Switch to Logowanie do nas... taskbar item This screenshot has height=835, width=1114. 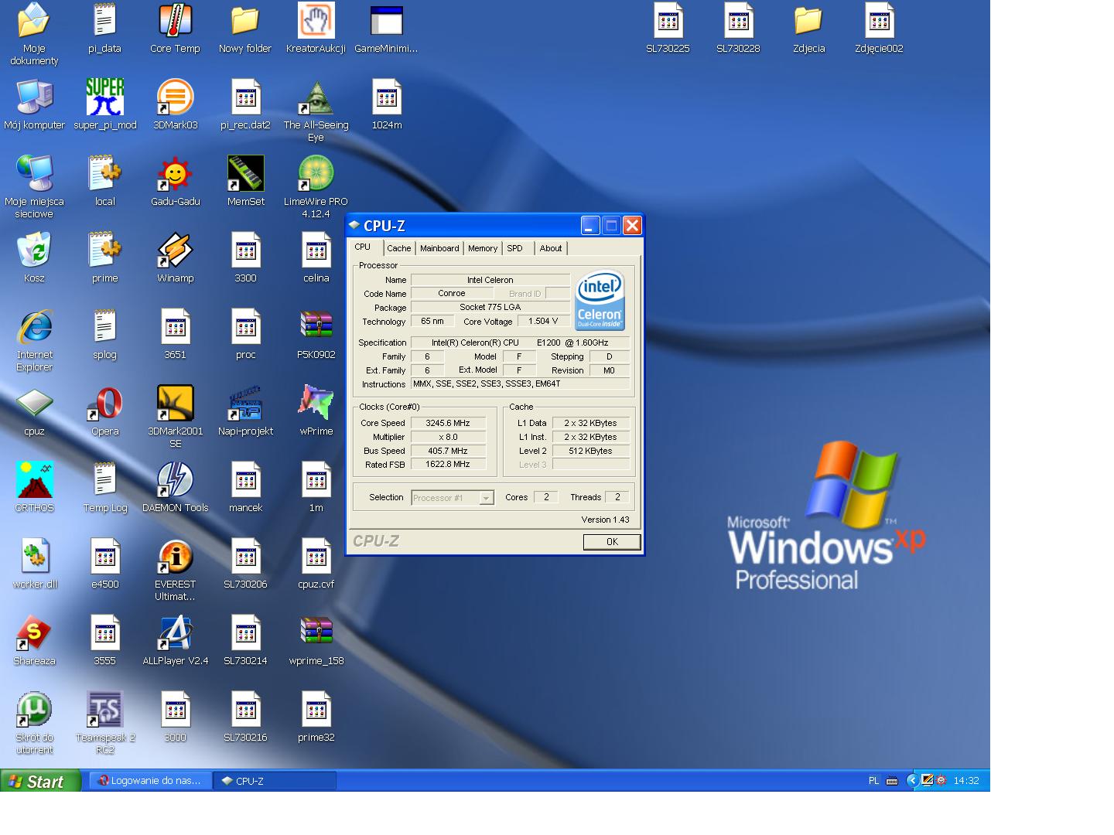point(151,781)
